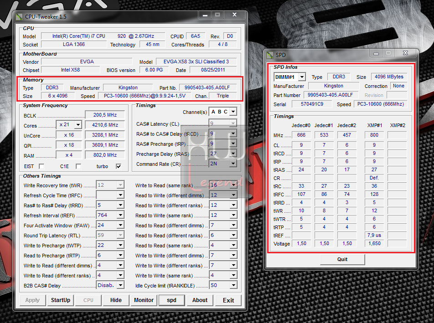Click the BIOS version 6.00 PG
Image resolution: width=434 pixels, height=323 pixels.
(x=154, y=70)
